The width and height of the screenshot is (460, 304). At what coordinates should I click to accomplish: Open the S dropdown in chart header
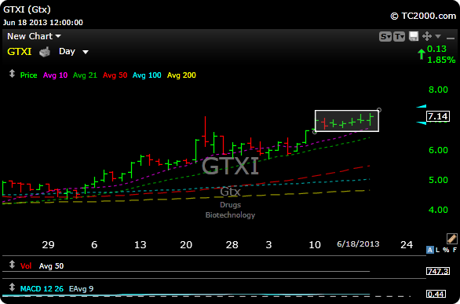[x=385, y=37]
